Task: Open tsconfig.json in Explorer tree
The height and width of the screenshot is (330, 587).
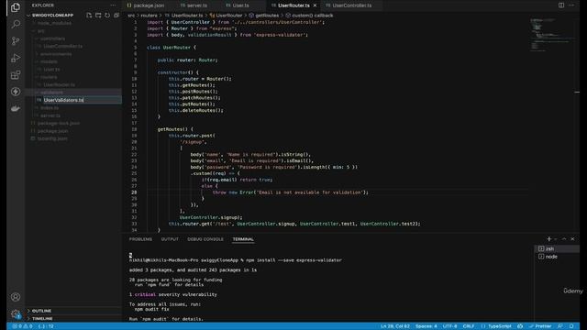Action: click(52, 138)
